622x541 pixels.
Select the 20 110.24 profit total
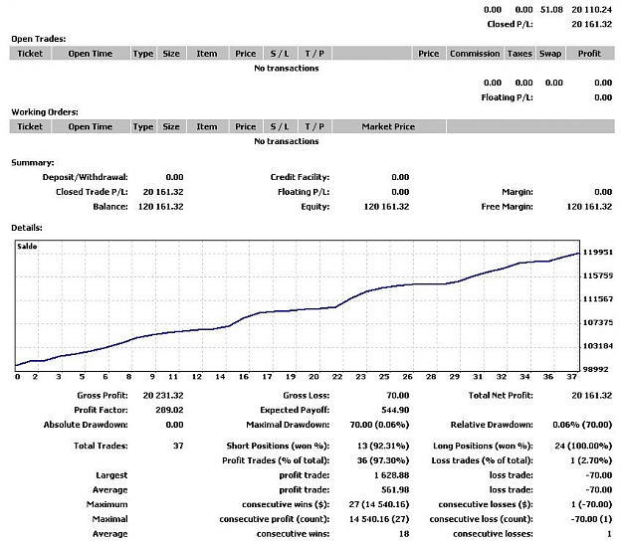click(591, 10)
